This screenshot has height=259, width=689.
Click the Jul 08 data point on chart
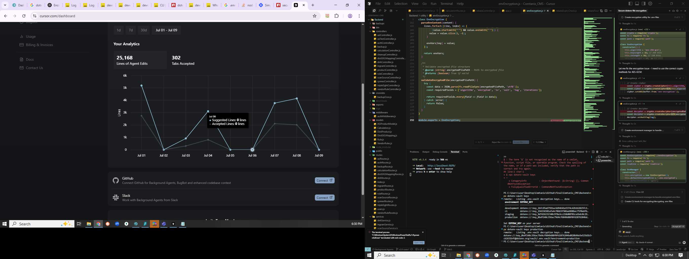[x=297, y=99]
